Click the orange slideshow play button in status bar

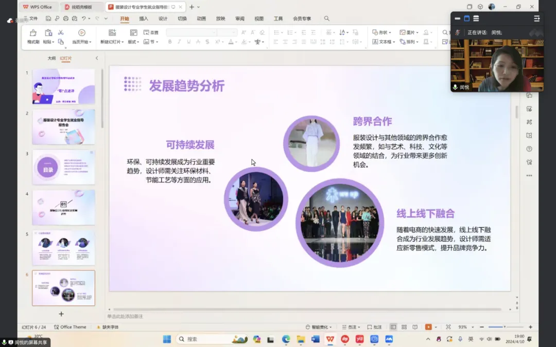pyautogui.click(x=428, y=327)
